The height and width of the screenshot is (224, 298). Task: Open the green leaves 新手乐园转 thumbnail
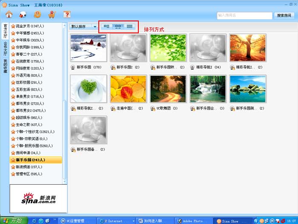coord(168,48)
